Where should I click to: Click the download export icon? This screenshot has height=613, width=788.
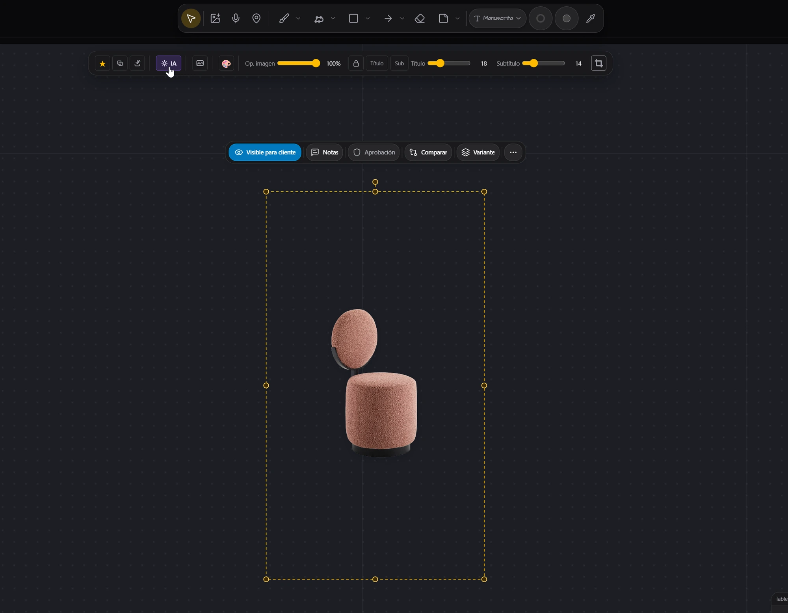click(x=138, y=63)
